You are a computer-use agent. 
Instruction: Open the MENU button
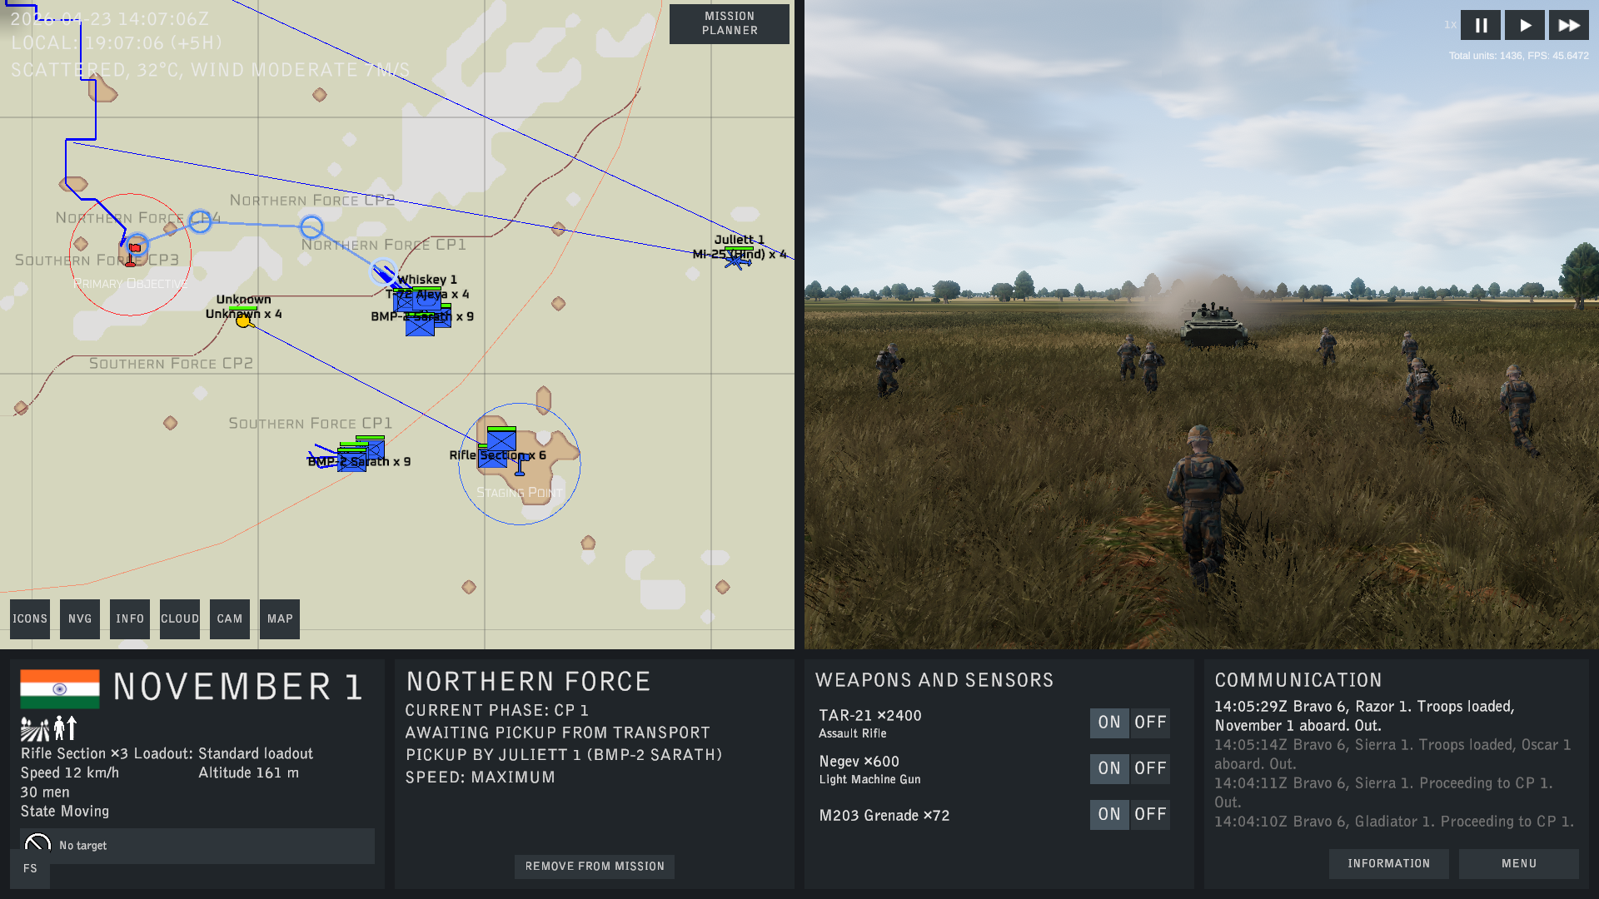(1519, 864)
